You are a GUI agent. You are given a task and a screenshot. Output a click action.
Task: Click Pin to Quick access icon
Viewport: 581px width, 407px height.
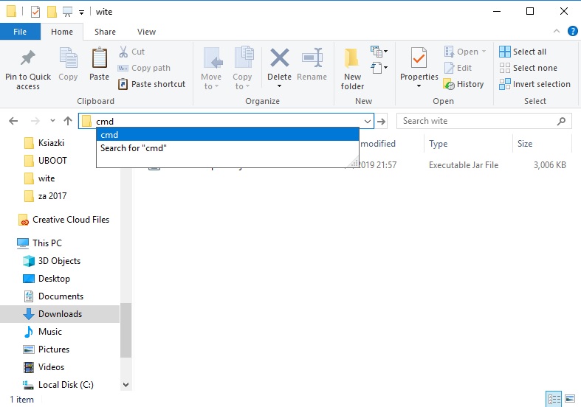[x=28, y=58]
